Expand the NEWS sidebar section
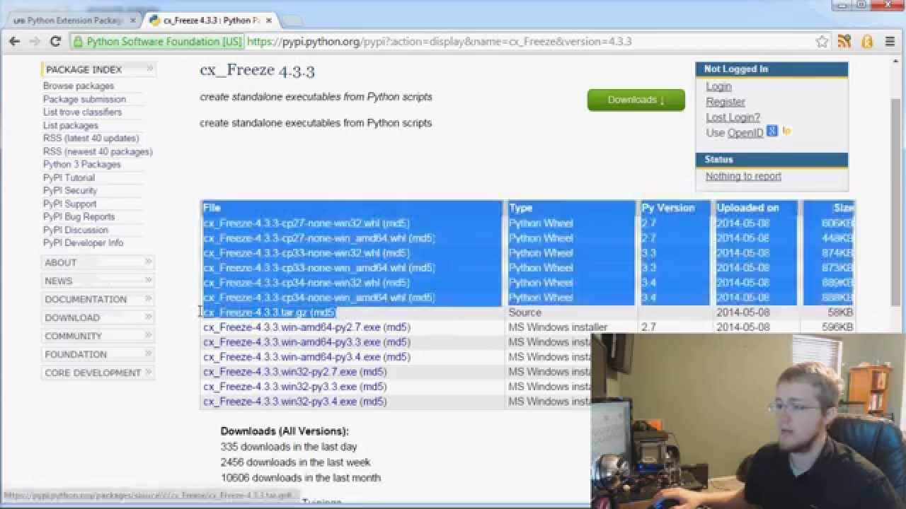906x509 pixels. click(x=149, y=280)
